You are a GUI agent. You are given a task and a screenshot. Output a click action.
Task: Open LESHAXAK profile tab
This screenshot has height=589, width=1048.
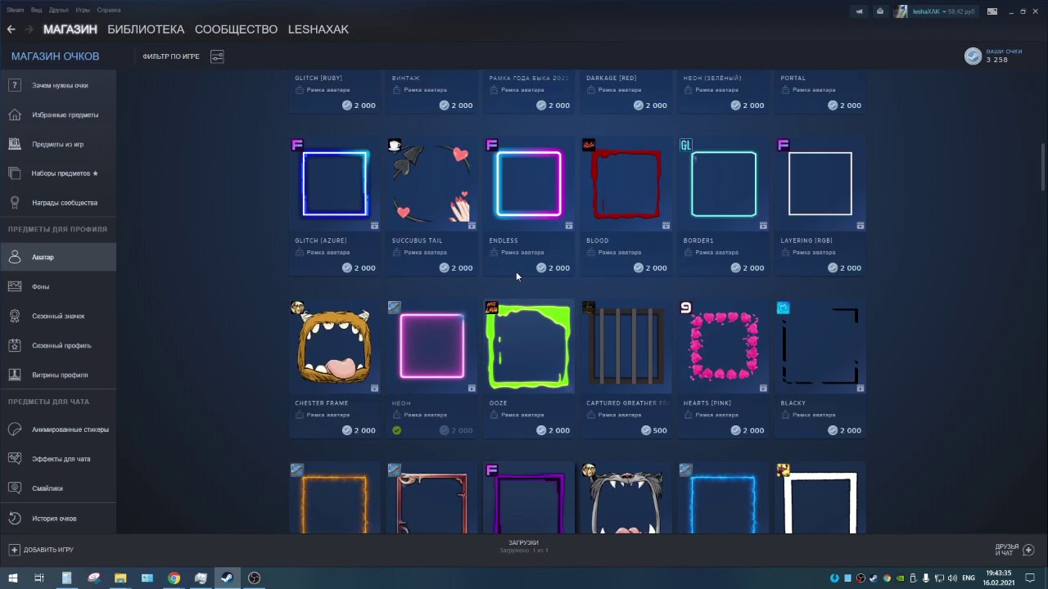coord(318,29)
